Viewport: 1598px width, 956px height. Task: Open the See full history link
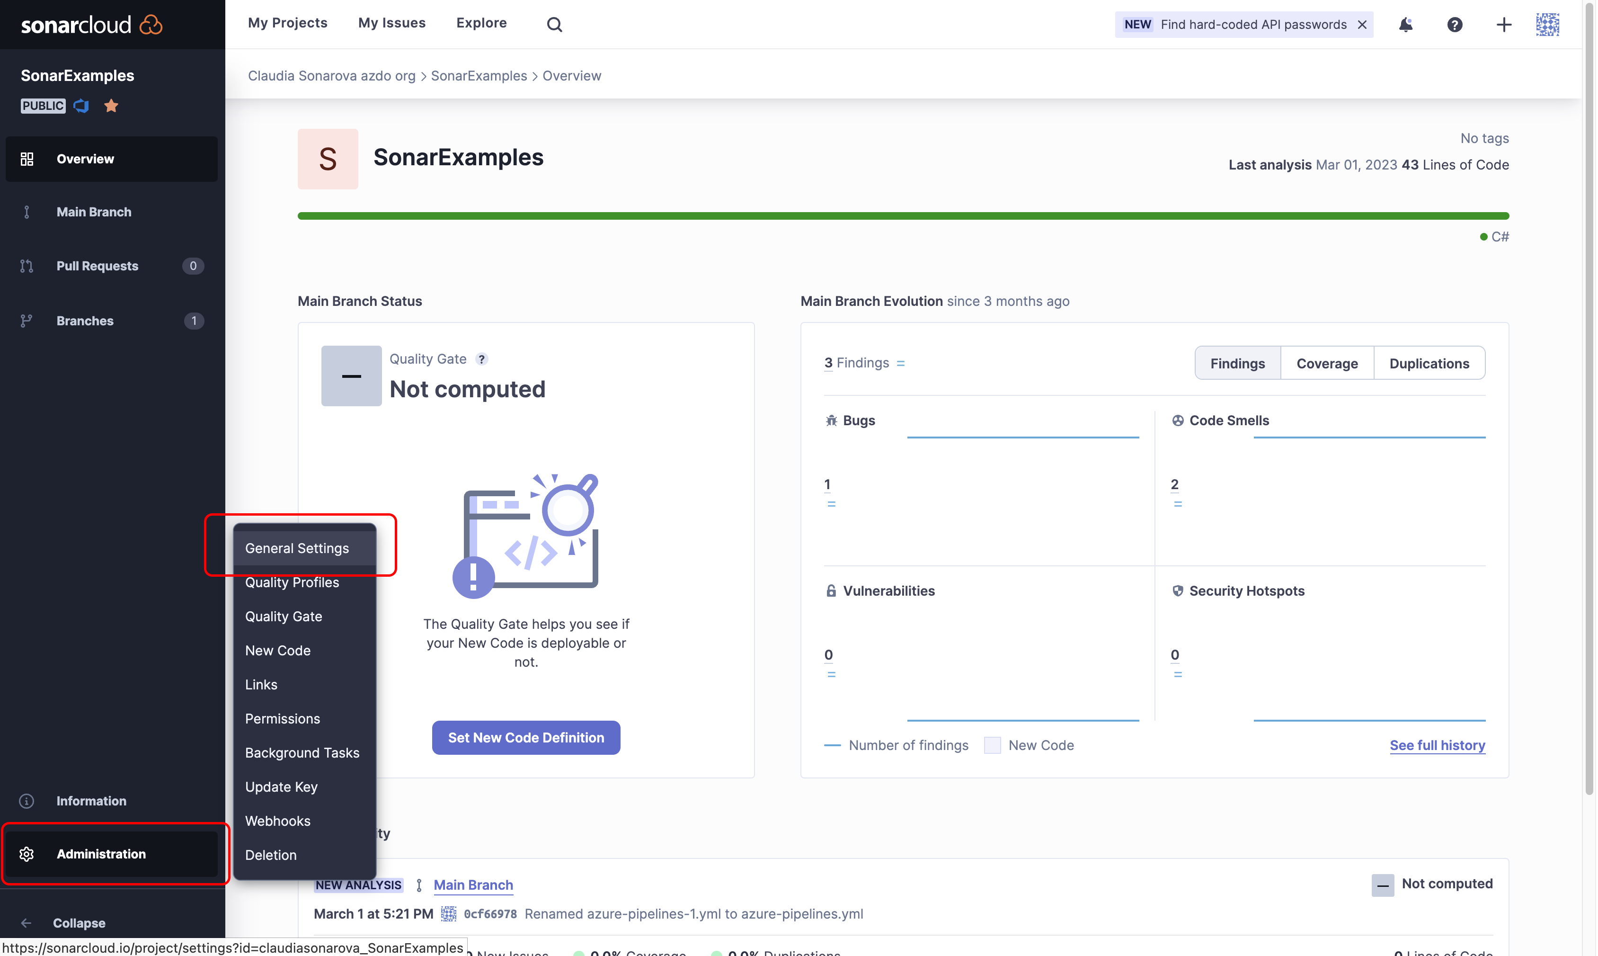pyautogui.click(x=1437, y=745)
